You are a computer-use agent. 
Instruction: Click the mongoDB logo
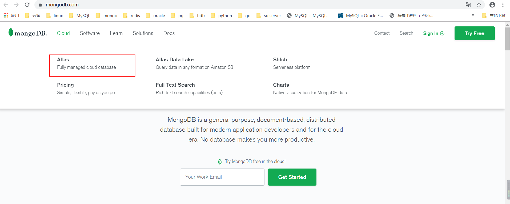[27, 33]
